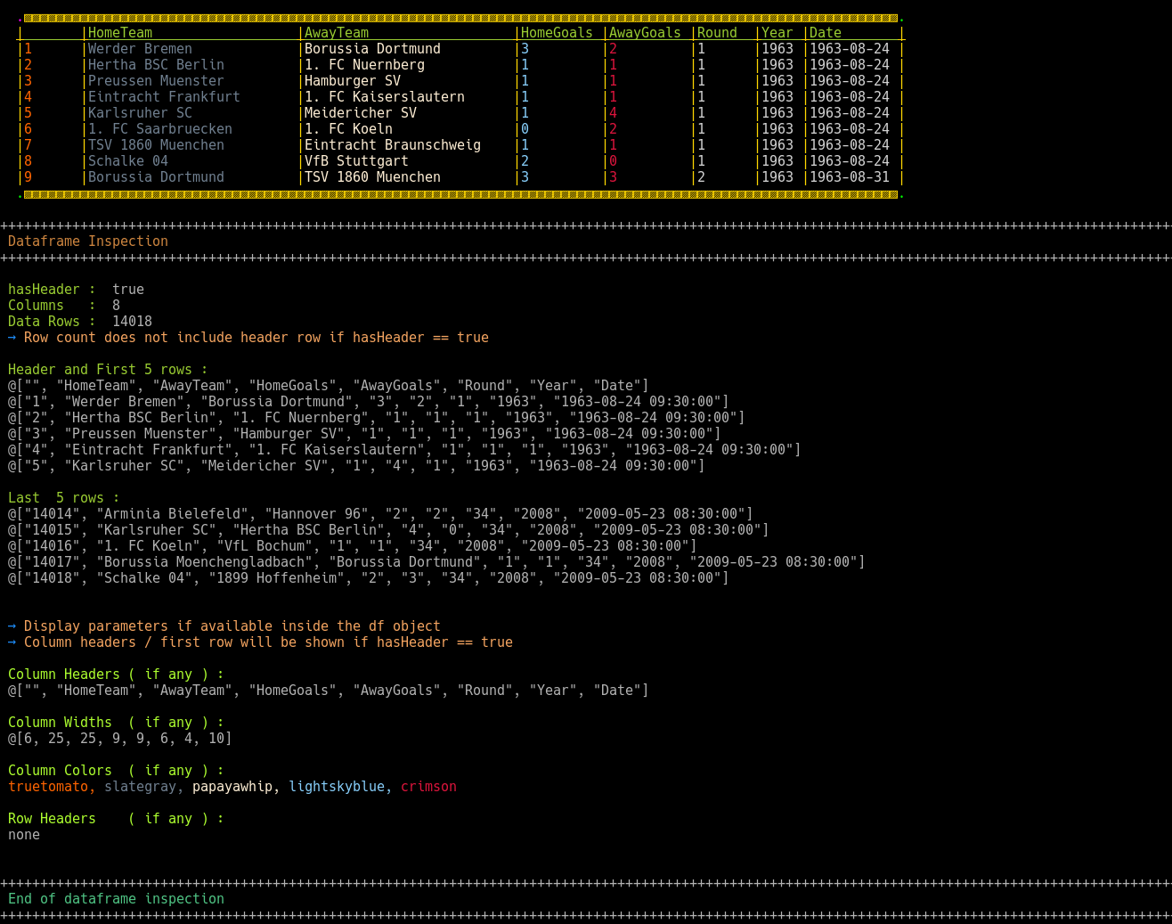Click the row count note line
1172x924 pixels.
click(x=248, y=338)
